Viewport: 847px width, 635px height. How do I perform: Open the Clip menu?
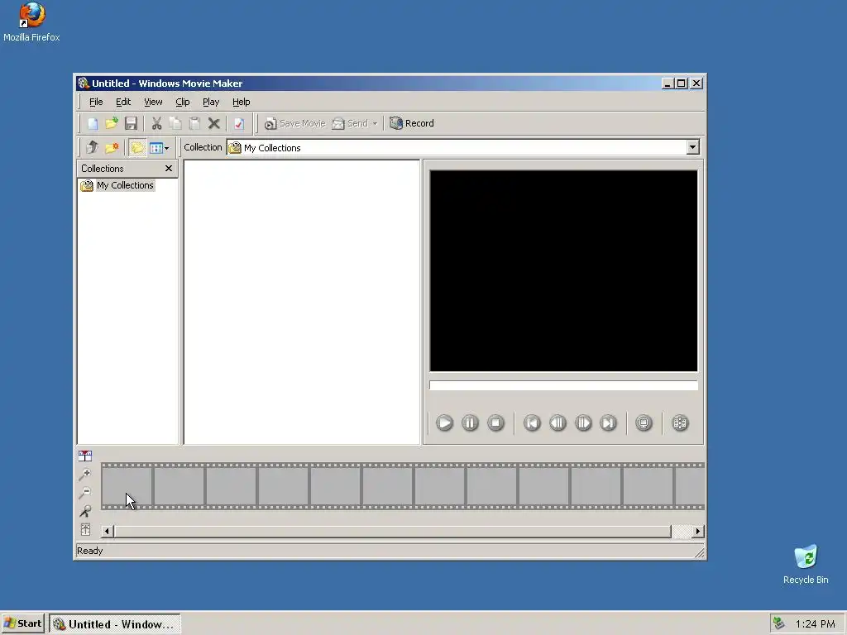coord(183,102)
